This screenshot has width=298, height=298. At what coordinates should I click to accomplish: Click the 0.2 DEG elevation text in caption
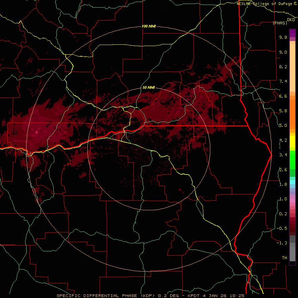[x=169, y=296]
